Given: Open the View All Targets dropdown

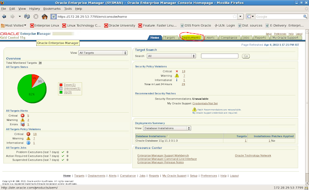Looking at the screenshot, I should pos(103,53).
